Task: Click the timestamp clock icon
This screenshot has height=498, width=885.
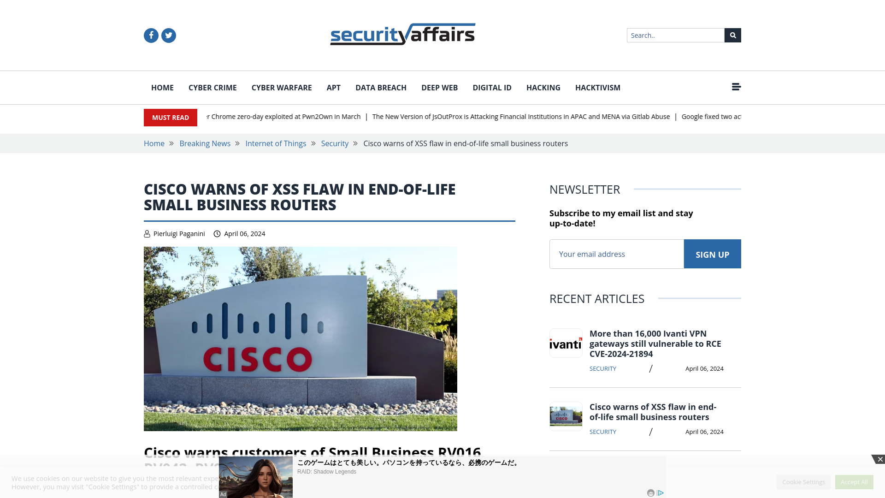Action: click(x=217, y=233)
